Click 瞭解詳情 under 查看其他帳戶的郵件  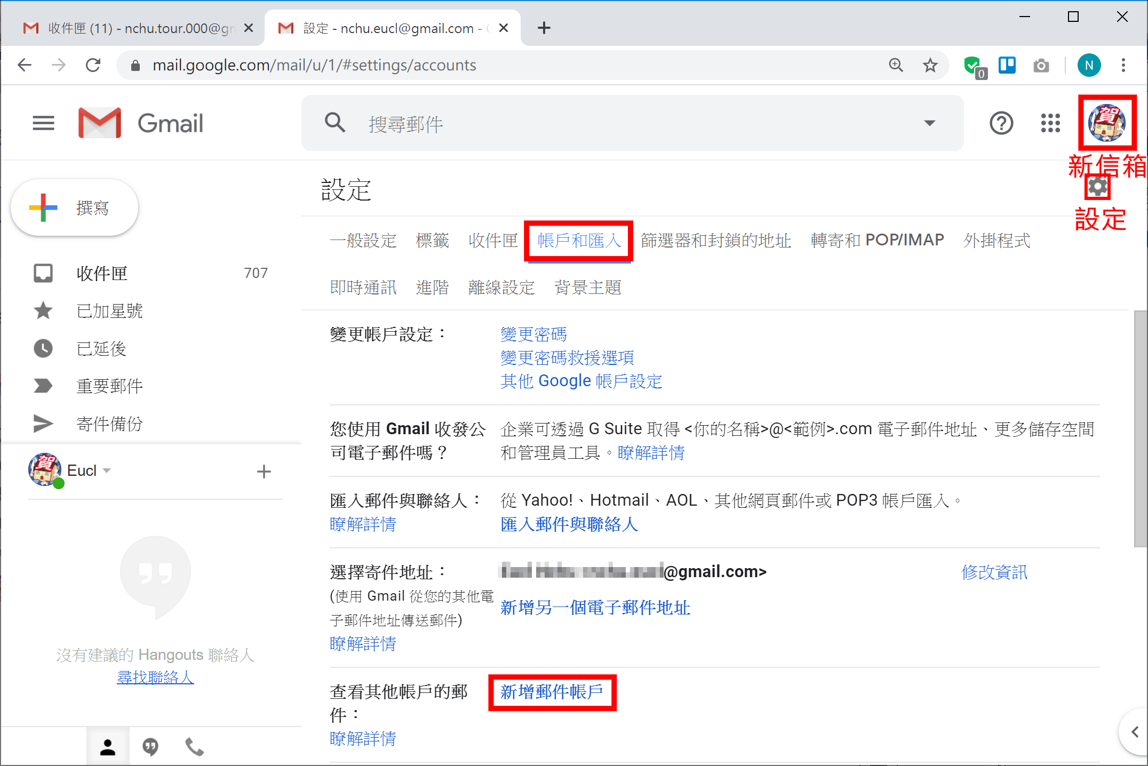click(363, 739)
